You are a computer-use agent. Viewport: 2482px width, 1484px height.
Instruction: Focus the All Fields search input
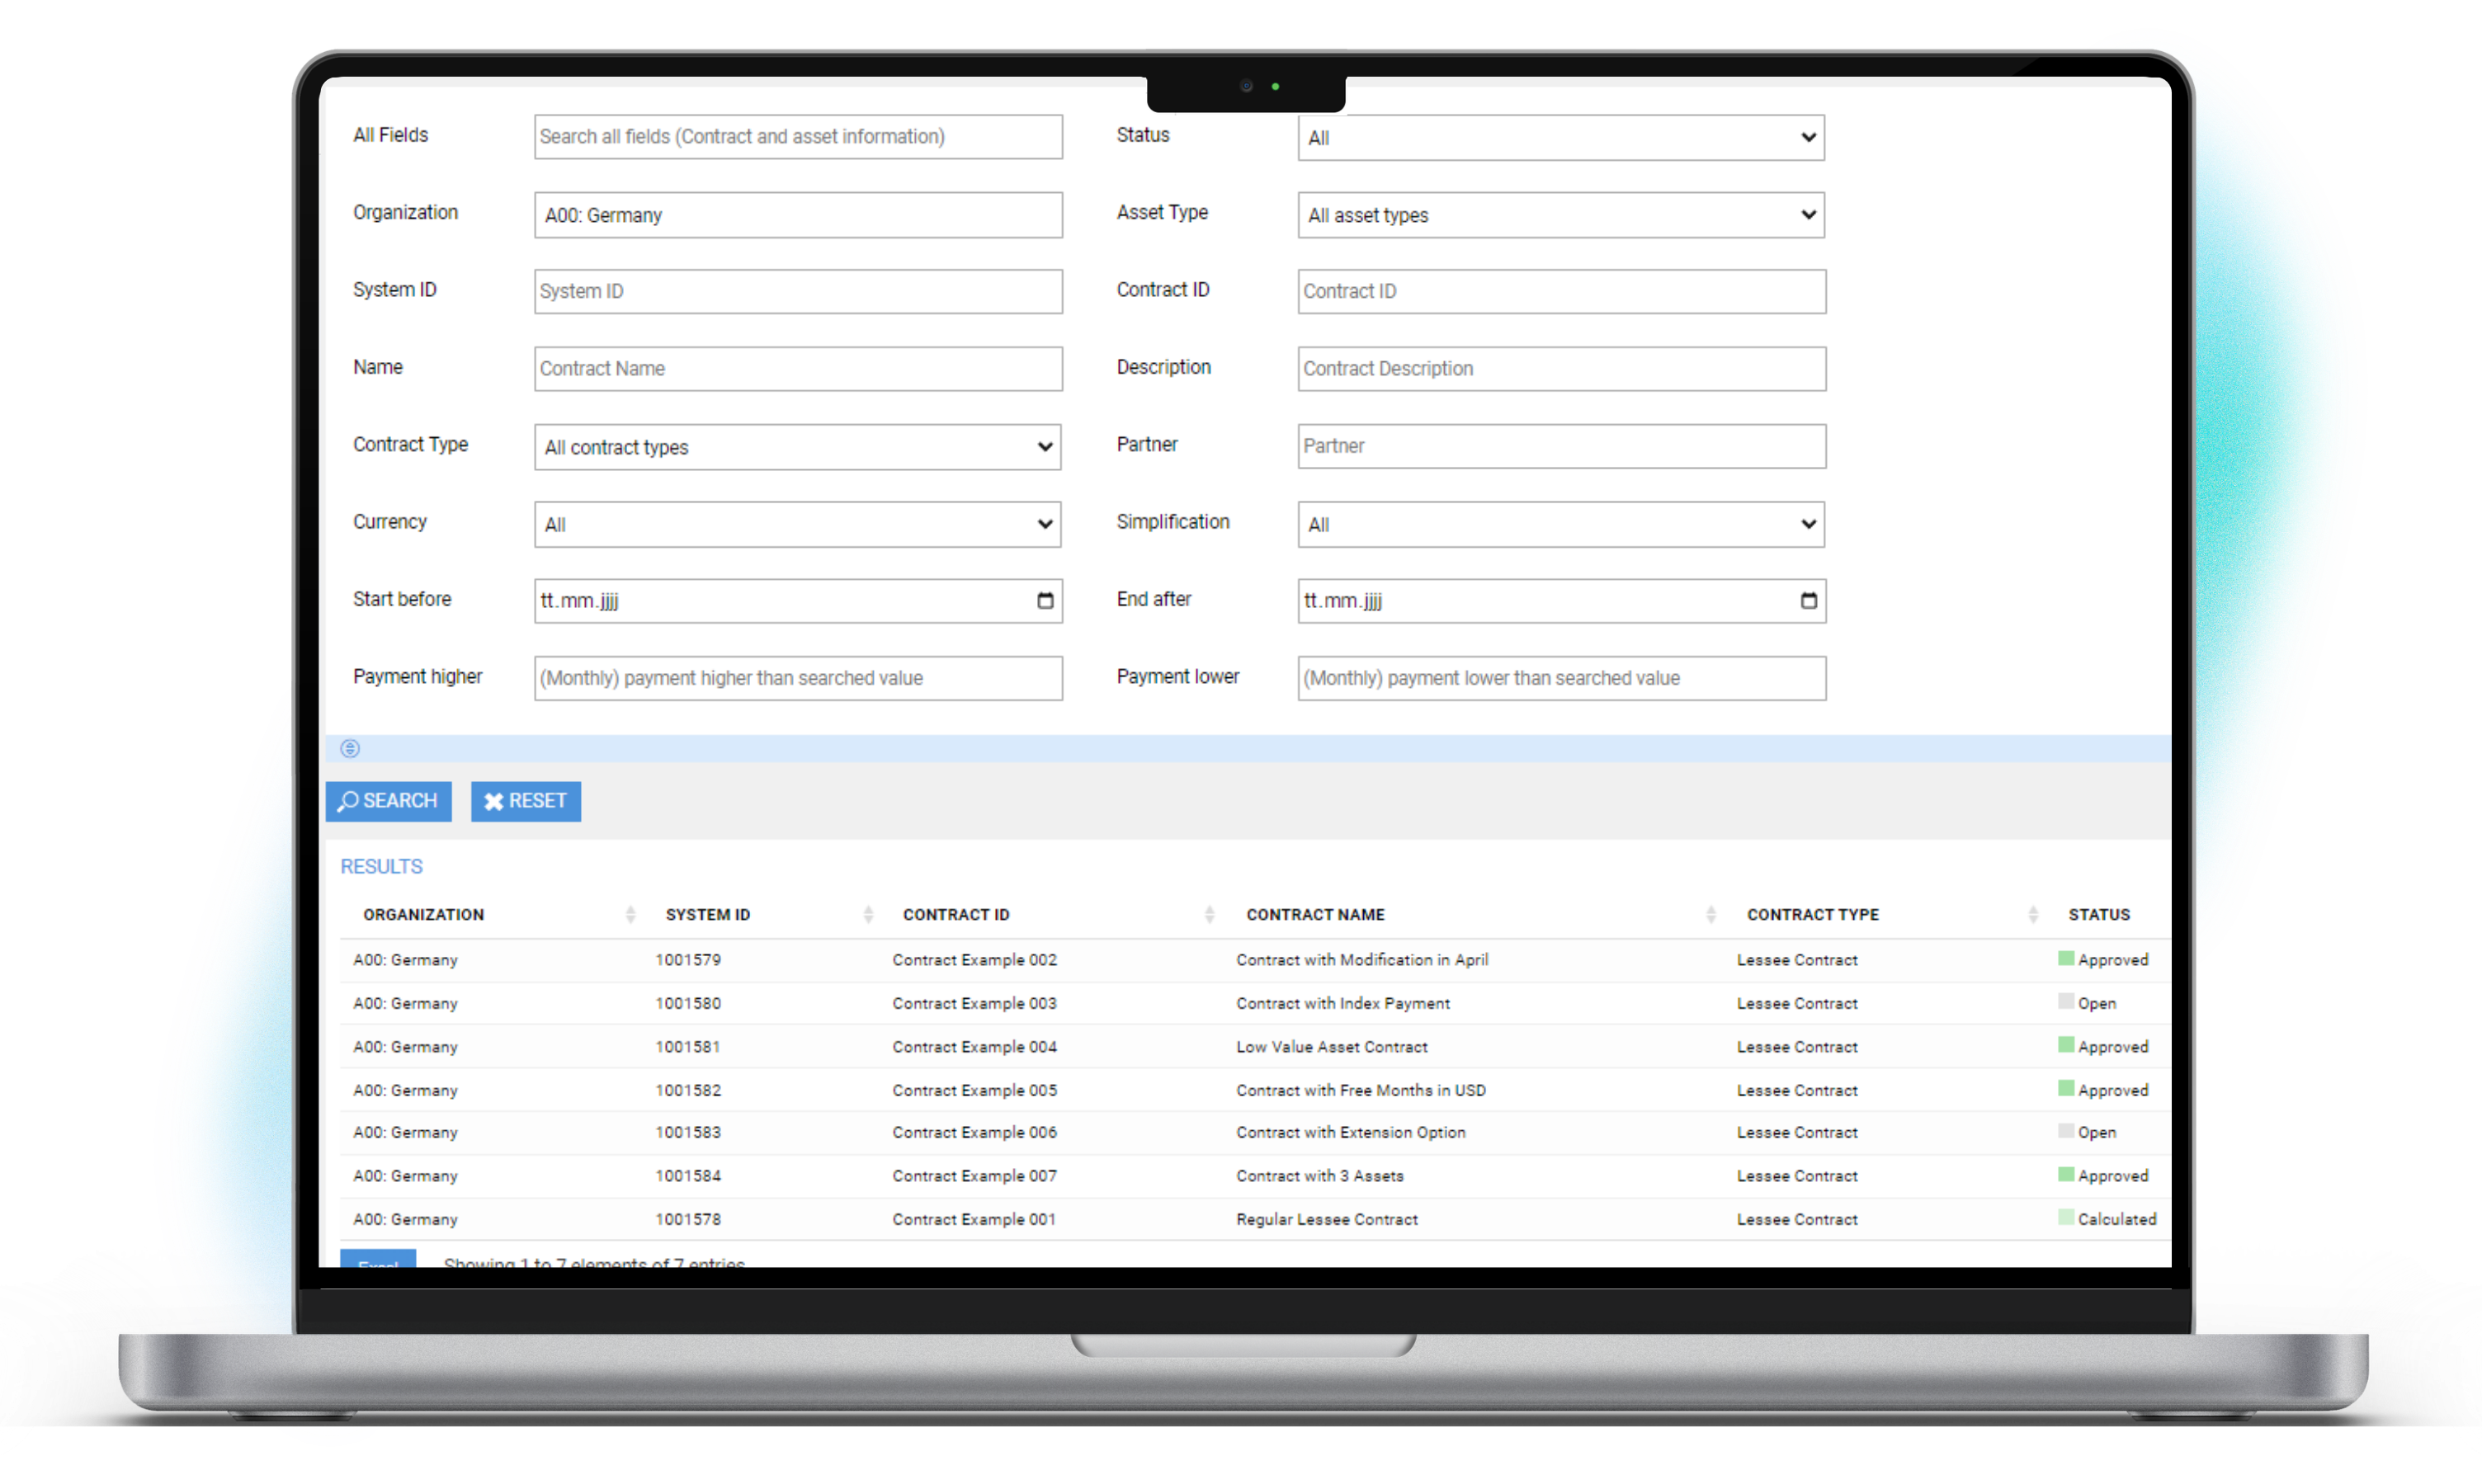[x=798, y=137]
